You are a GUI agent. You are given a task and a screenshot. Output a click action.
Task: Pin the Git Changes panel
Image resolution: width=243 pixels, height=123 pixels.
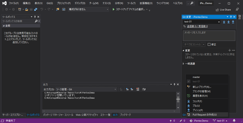pos(231,17)
